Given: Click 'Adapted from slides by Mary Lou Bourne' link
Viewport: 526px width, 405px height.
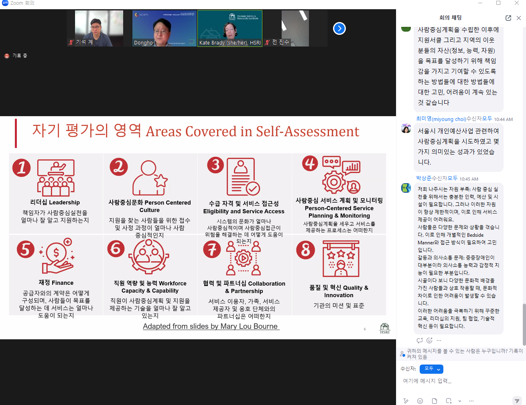Looking at the screenshot, I should pyautogui.click(x=211, y=326).
